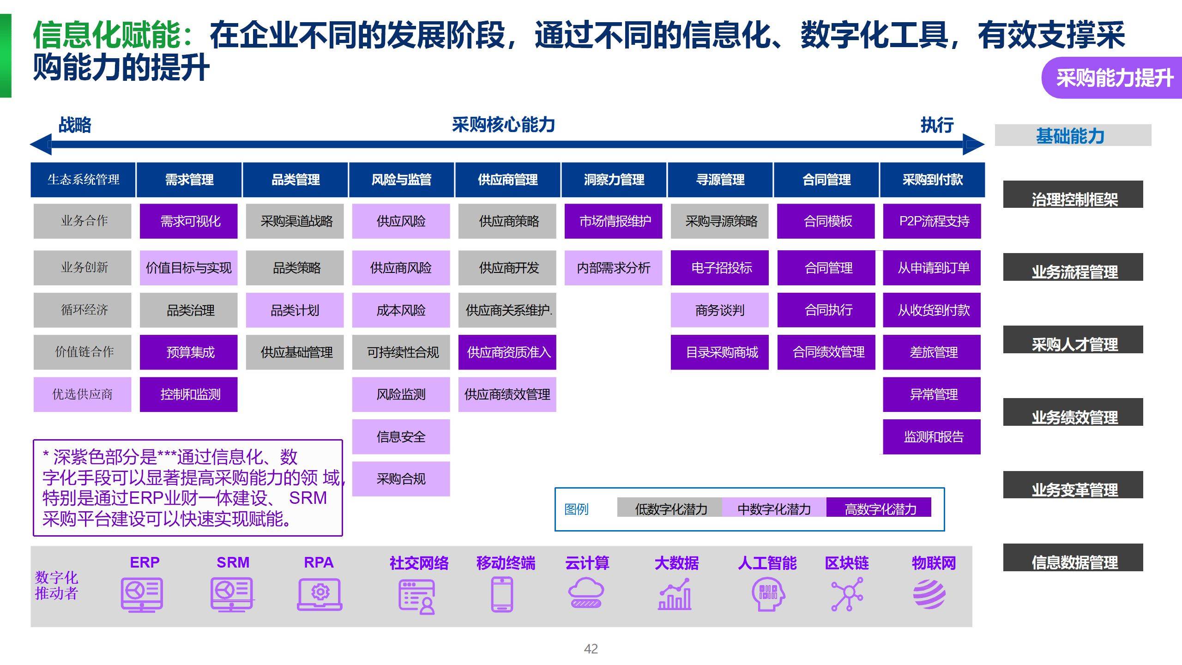Click the 图例 legend label

tap(576, 509)
